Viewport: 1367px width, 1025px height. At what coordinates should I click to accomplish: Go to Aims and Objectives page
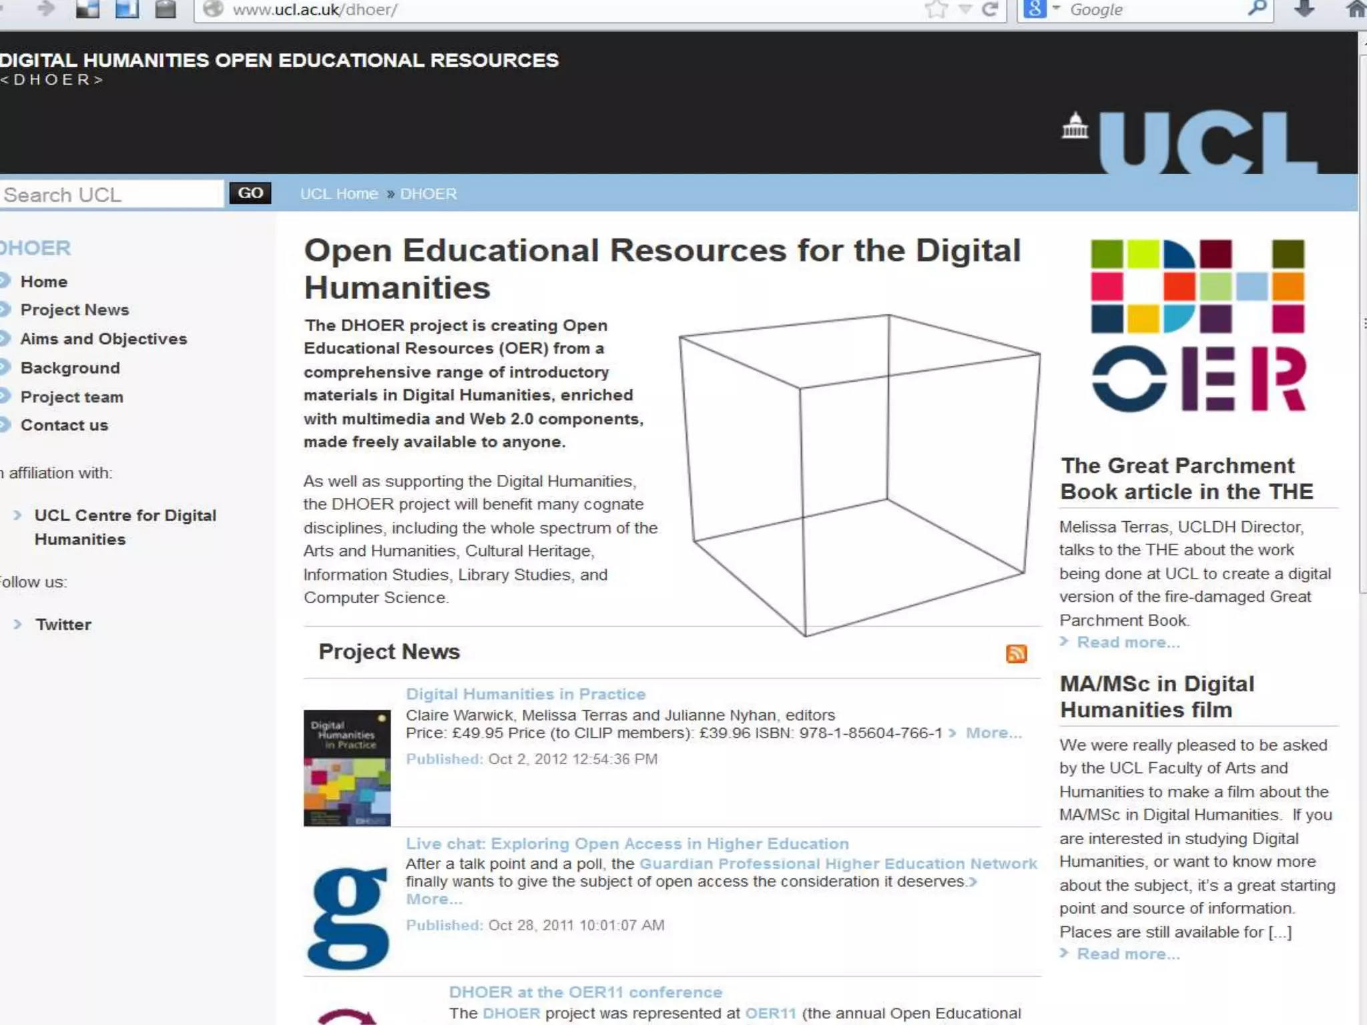tap(103, 339)
